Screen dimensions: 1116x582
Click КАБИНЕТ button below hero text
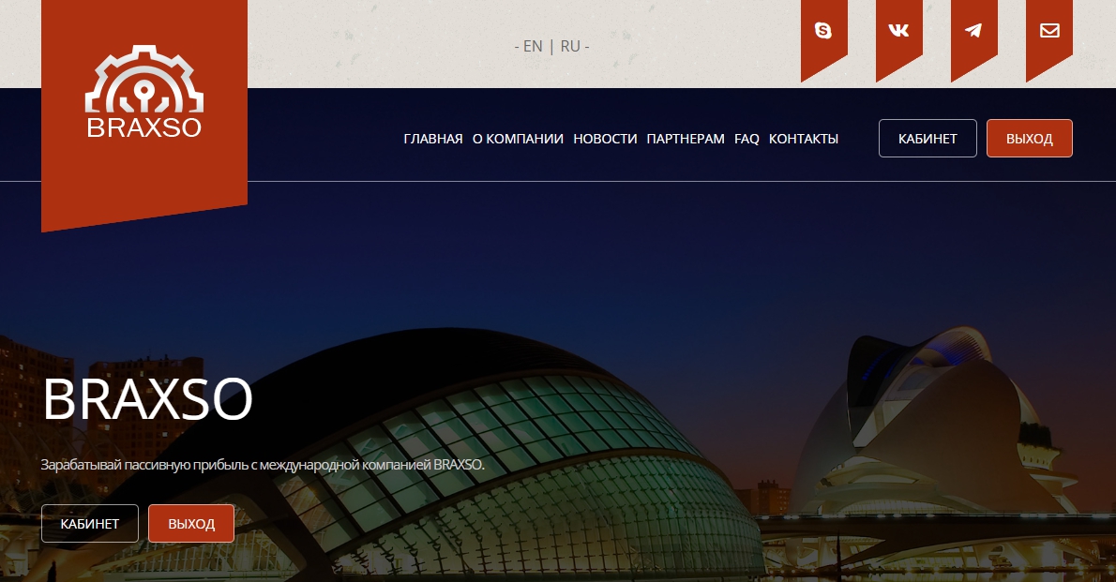[90, 524]
